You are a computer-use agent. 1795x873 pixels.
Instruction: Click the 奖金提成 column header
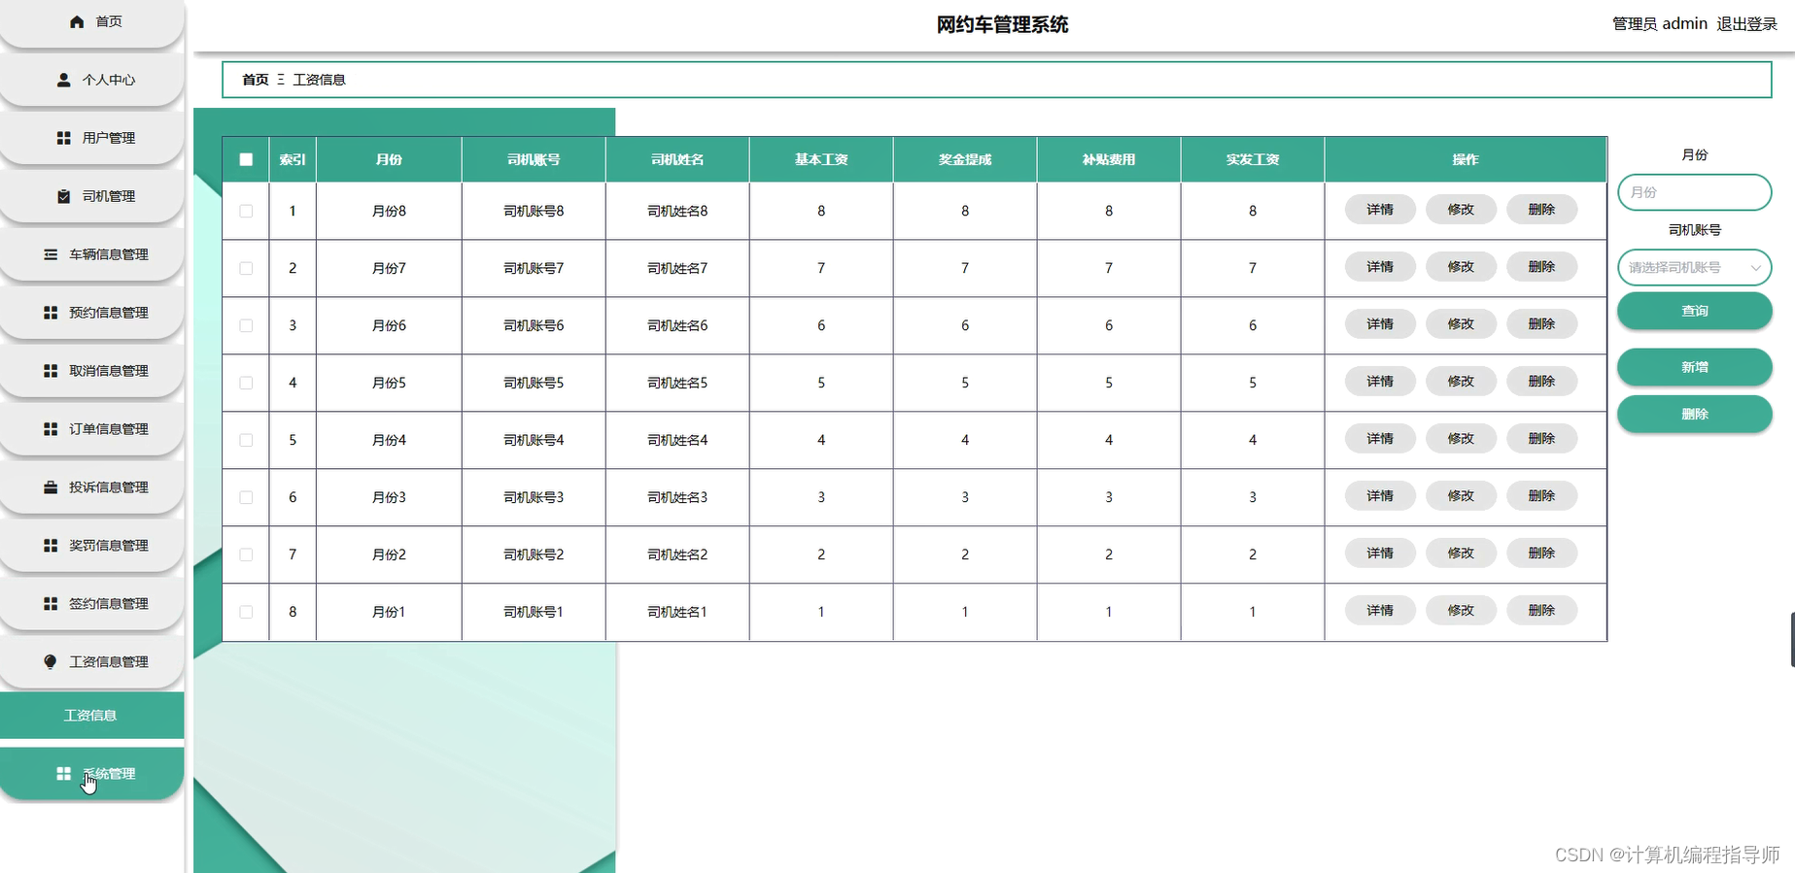point(965,160)
